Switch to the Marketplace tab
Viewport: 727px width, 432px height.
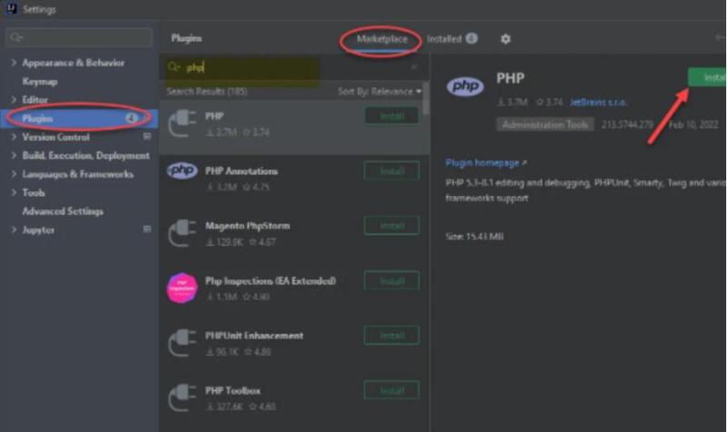click(382, 39)
